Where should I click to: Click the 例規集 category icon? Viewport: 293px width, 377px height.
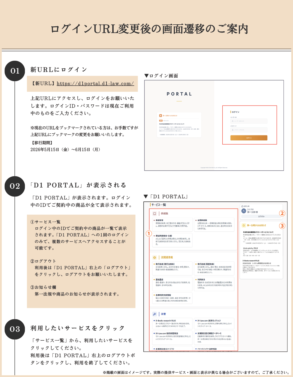(x=155, y=213)
